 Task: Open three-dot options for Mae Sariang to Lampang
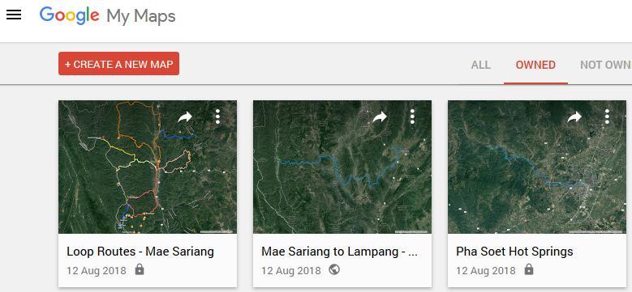[412, 116]
